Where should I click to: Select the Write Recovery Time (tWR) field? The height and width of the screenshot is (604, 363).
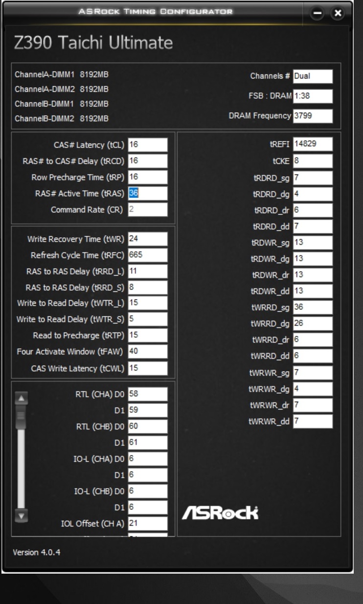[148, 239]
